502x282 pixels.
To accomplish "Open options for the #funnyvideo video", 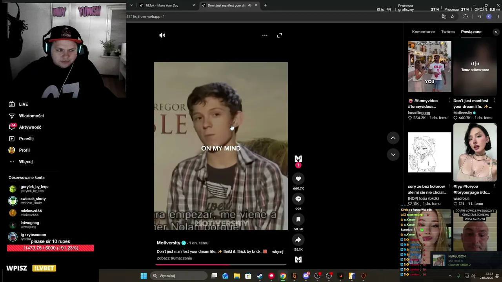I will point(449,101).
